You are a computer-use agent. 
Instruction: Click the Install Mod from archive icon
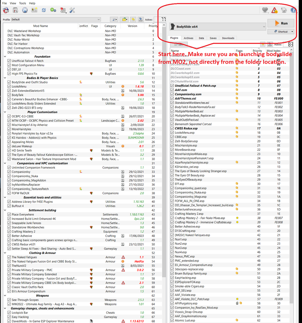(x=16, y=10)
